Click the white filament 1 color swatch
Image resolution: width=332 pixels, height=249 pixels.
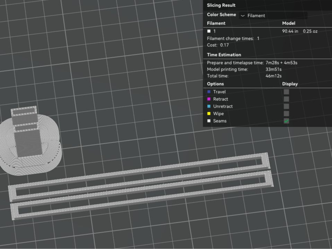point(209,31)
